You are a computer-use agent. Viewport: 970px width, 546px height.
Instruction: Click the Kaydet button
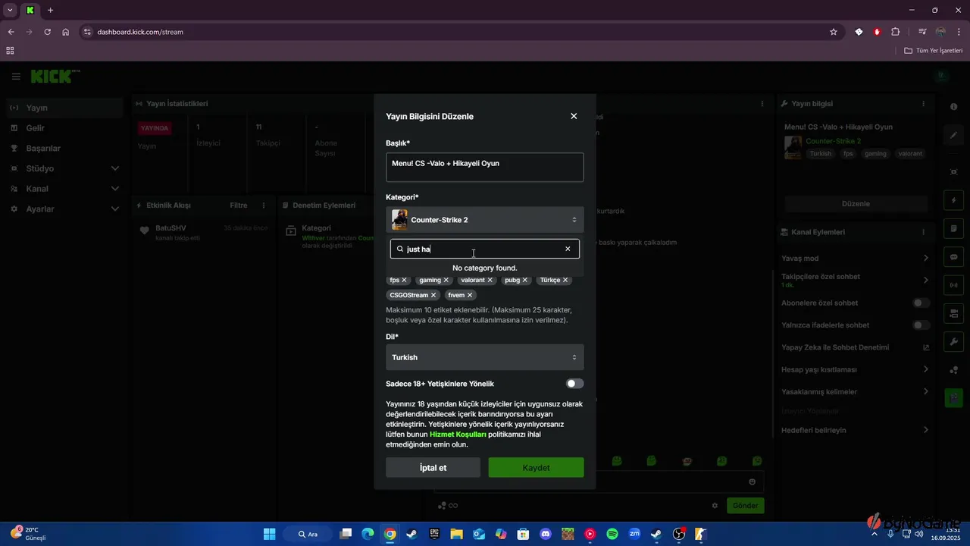[x=537, y=468]
